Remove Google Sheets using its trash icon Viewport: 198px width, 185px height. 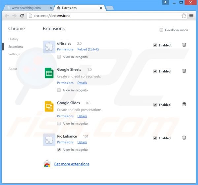point(184,71)
